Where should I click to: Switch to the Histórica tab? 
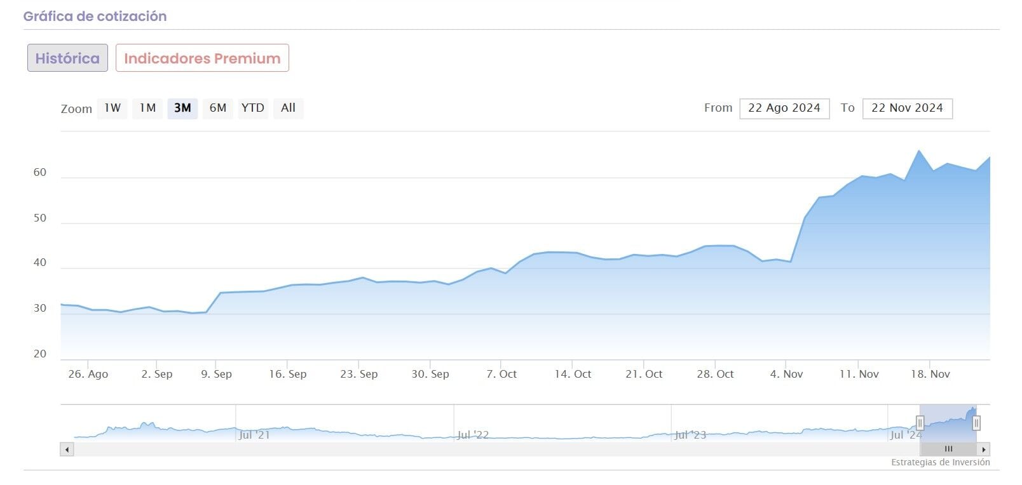67,58
